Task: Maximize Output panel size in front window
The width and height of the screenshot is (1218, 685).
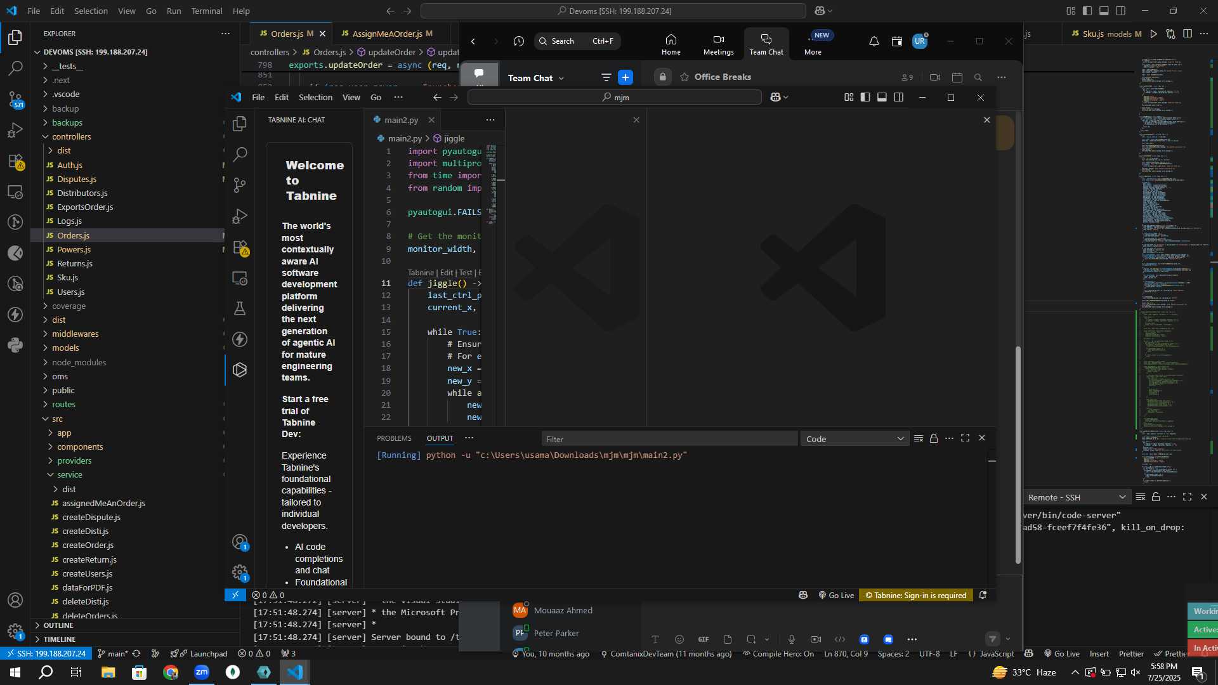Action: (966, 438)
